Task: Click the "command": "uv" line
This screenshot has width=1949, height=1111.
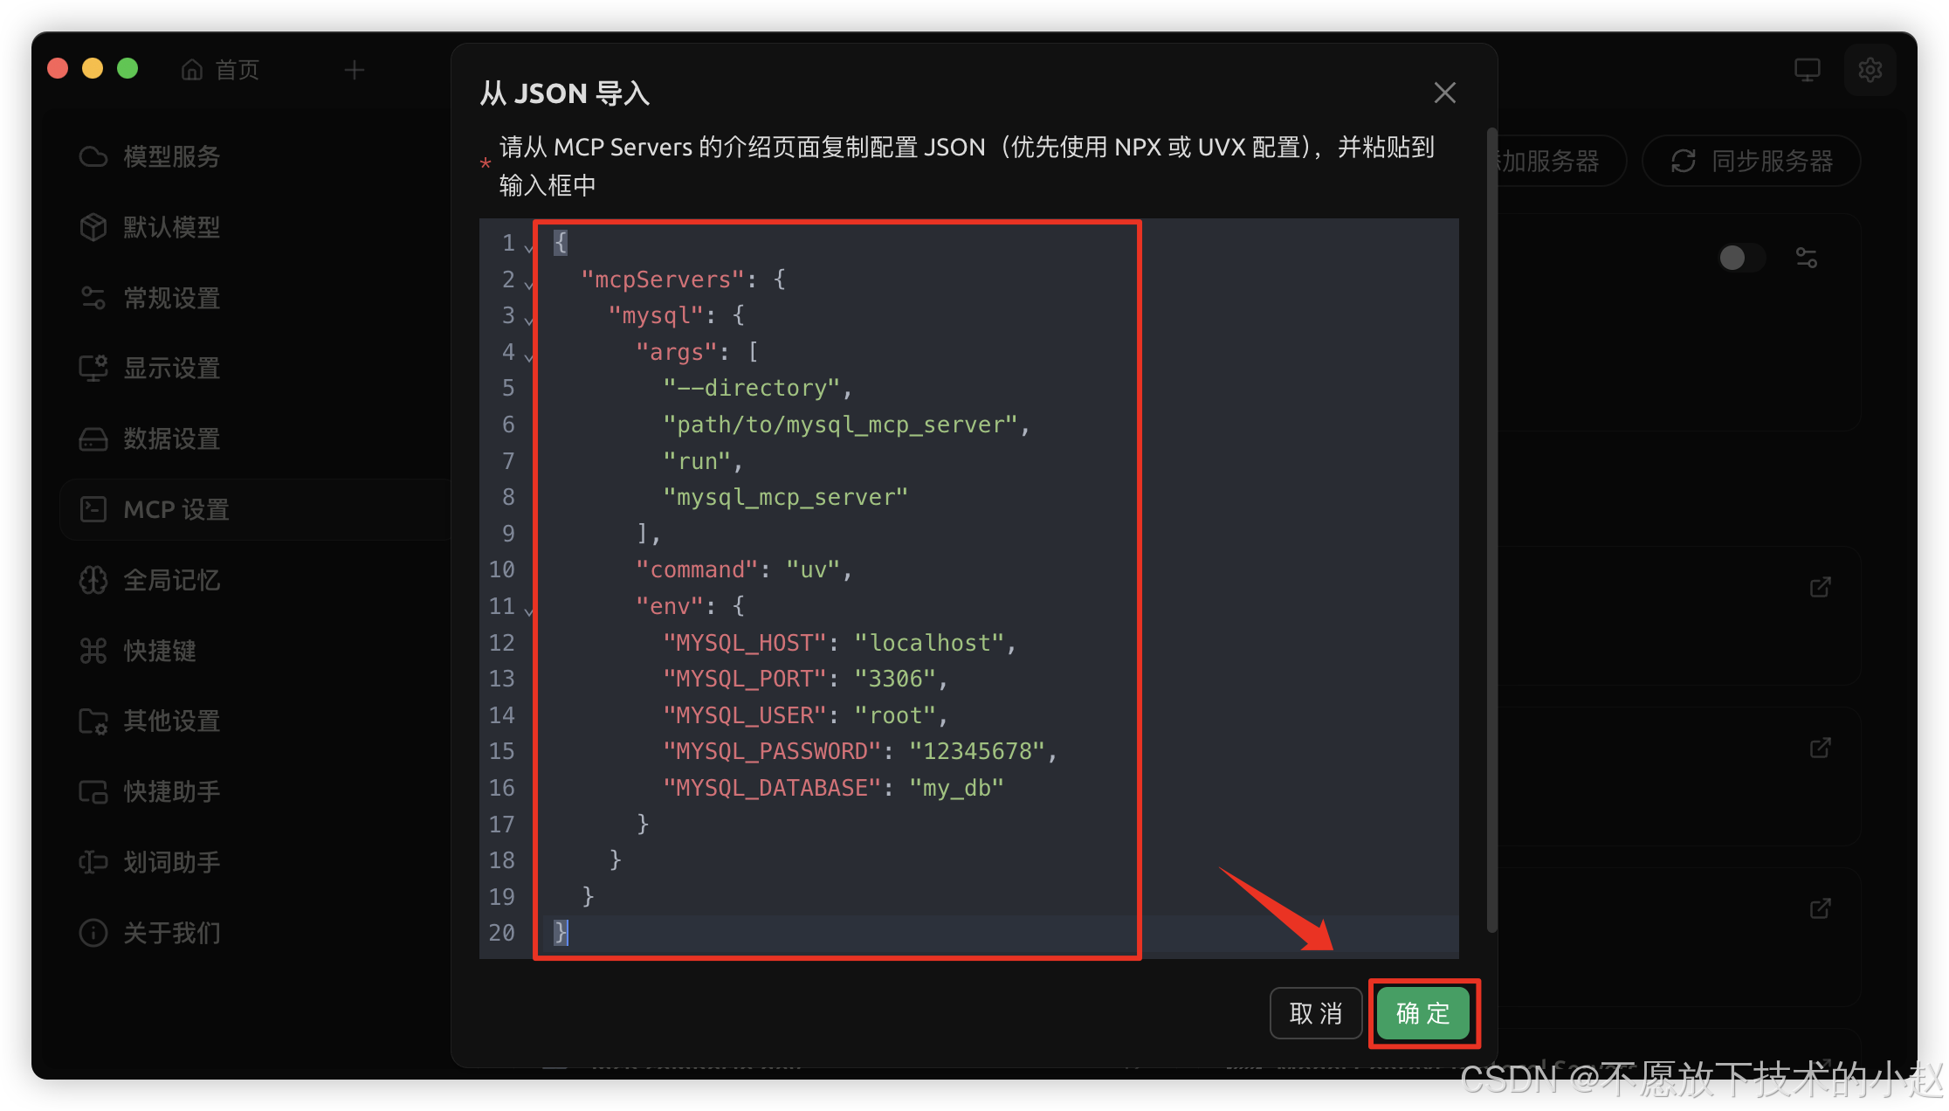Action: tap(744, 569)
